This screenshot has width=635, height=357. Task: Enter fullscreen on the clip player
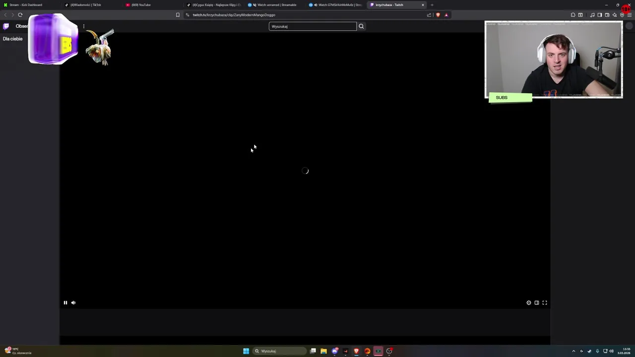click(x=545, y=302)
